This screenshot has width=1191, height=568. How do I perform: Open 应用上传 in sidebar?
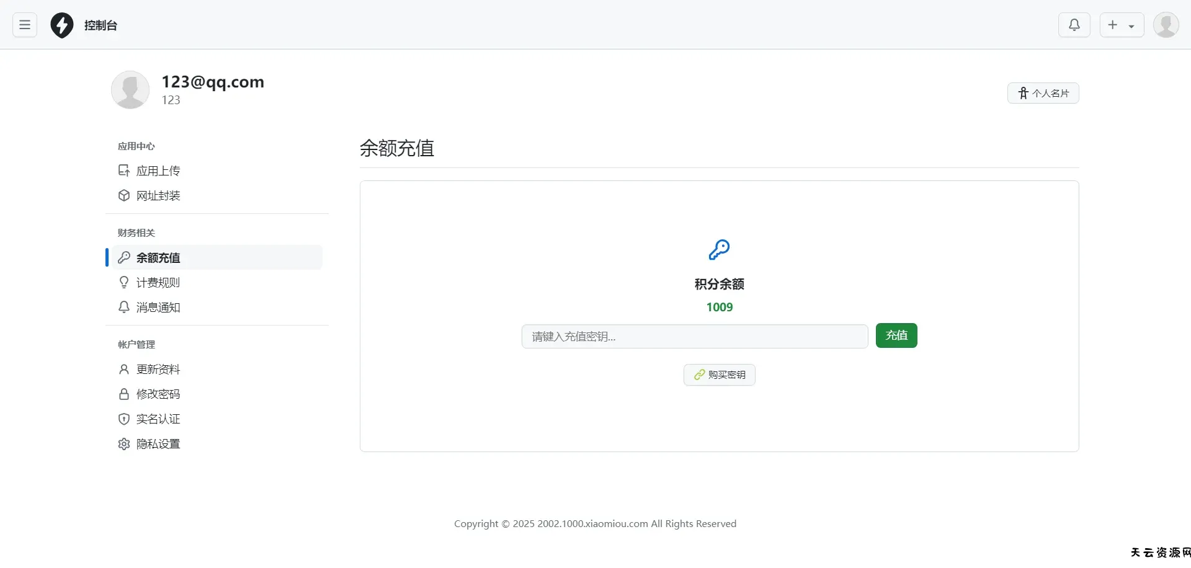[158, 171]
